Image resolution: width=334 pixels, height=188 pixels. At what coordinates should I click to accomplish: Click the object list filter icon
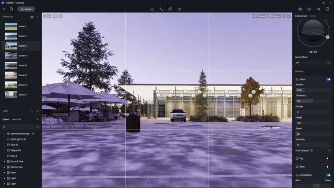(x=38, y=127)
